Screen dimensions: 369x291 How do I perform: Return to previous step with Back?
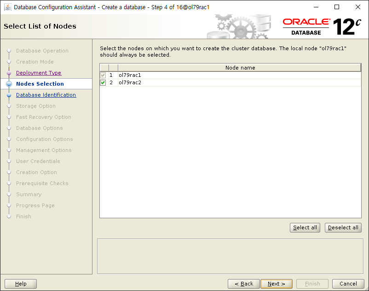pos(243,284)
